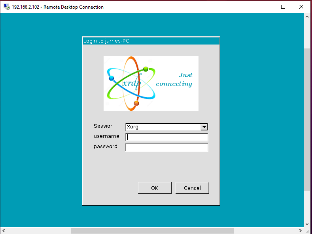Click the "Session" label

point(104,126)
